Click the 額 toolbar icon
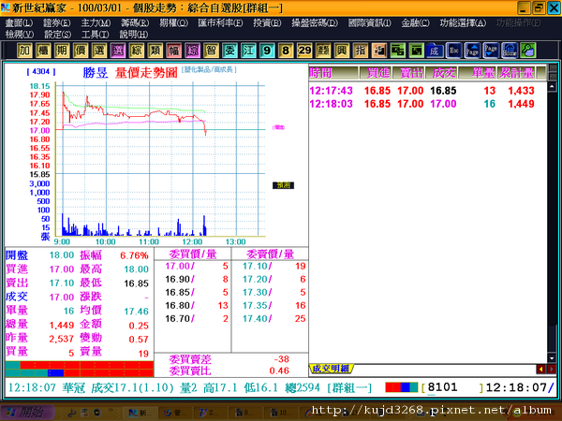This screenshot has height=421, width=562. pos(323,51)
